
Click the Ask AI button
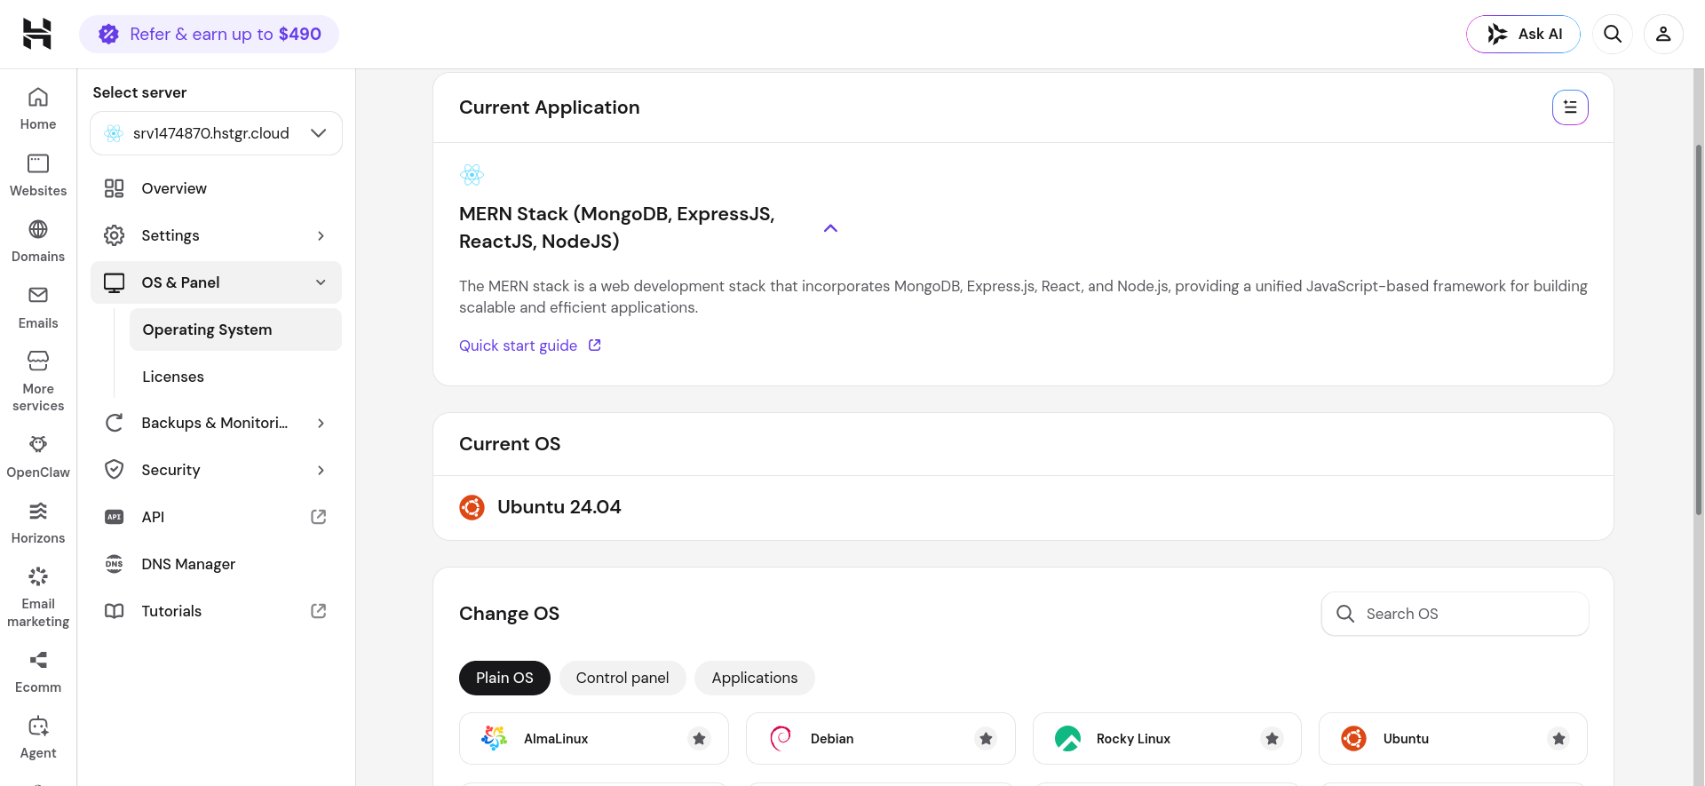(x=1523, y=34)
